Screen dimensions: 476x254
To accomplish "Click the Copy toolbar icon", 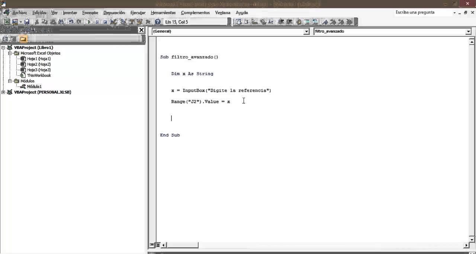I will click(45, 22).
